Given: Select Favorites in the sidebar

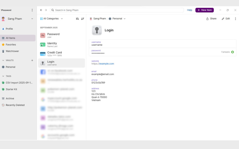Looking at the screenshot, I should [11, 45].
